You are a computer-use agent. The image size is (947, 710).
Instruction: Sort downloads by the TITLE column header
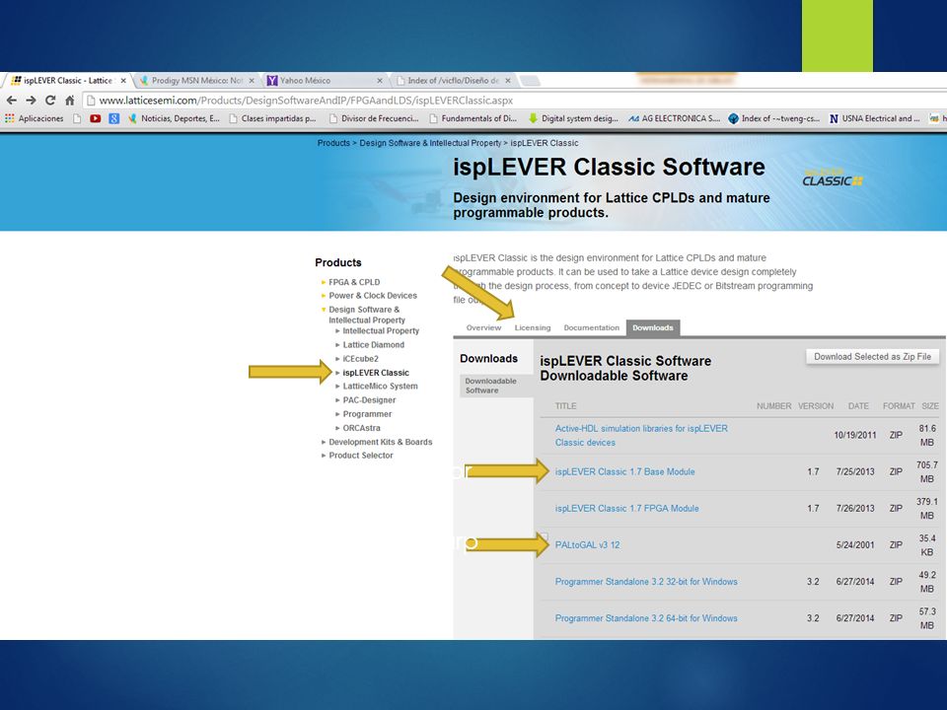[x=565, y=406]
